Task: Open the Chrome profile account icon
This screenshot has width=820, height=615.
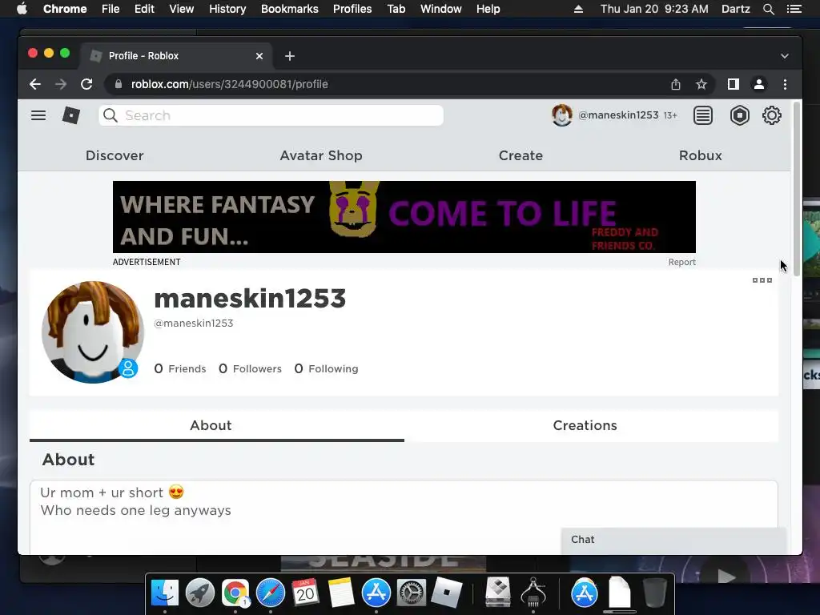Action: (x=759, y=84)
